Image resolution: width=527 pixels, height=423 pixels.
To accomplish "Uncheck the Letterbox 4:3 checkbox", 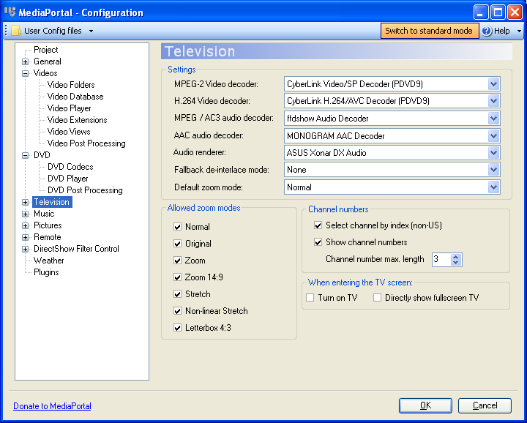I will click(177, 328).
